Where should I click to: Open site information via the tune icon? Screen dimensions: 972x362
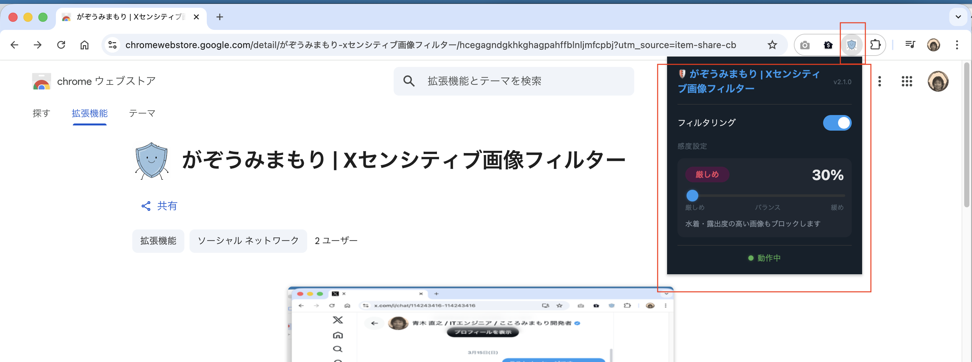pos(112,45)
